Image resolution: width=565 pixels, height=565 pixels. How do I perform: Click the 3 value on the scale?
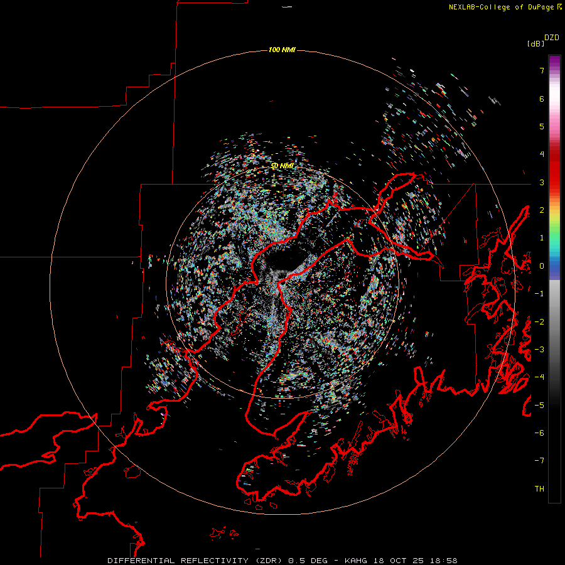point(542,182)
